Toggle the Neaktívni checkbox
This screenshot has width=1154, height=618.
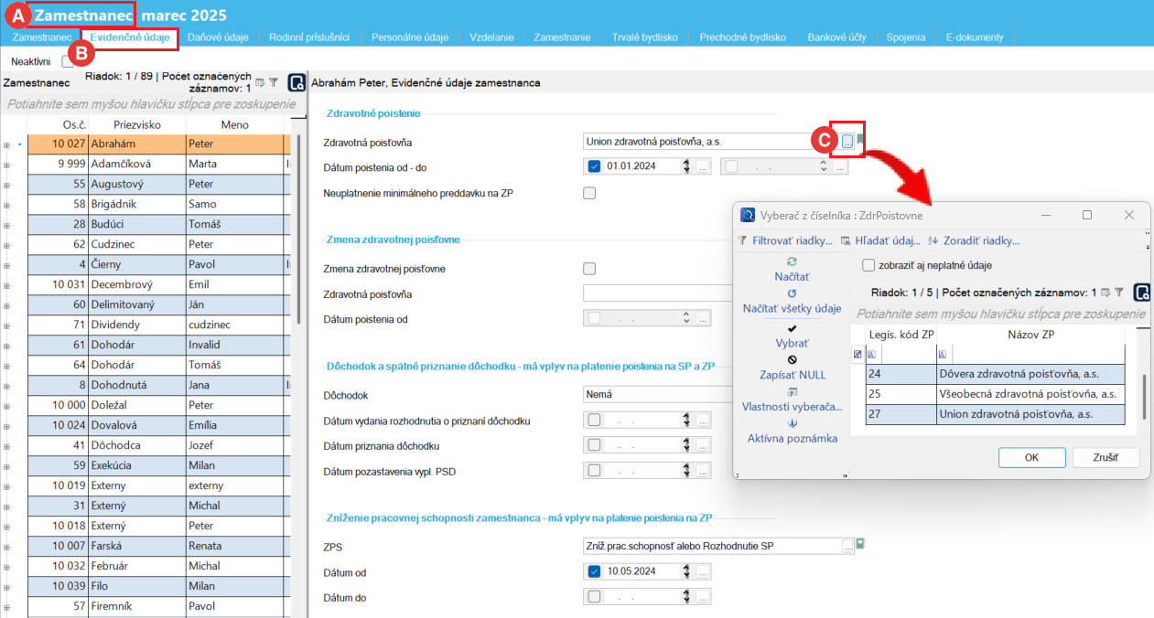click(x=68, y=62)
